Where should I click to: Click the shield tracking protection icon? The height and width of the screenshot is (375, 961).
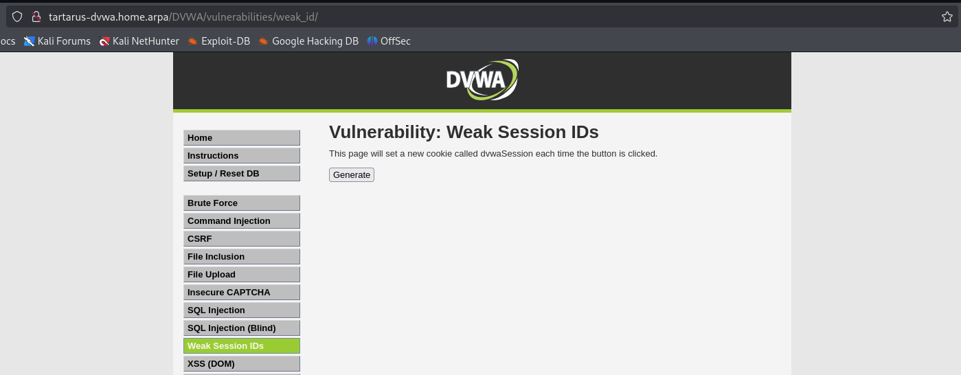pos(18,16)
